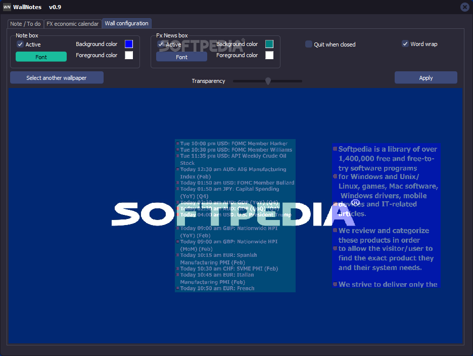The width and height of the screenshot is (473, 356).
Task: Toggle the Fx News box Active checkbox
Action: [161, 45]
